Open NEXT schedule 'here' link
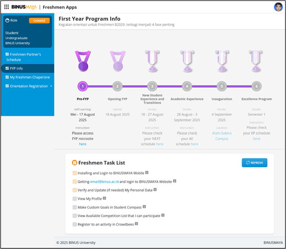Viewport: 286px width, 249px height. (160, 144)
